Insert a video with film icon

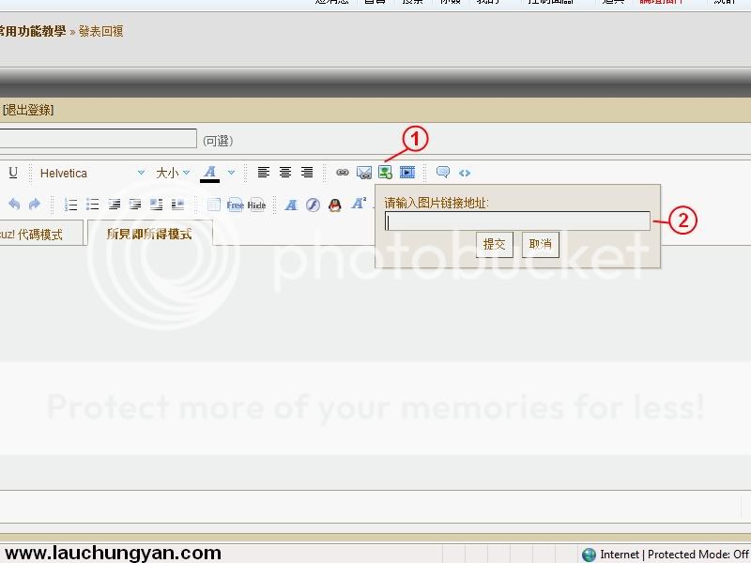407,173
